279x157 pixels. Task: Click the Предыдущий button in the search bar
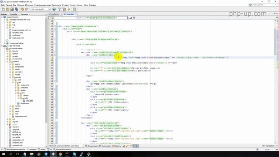coord(91,146)
